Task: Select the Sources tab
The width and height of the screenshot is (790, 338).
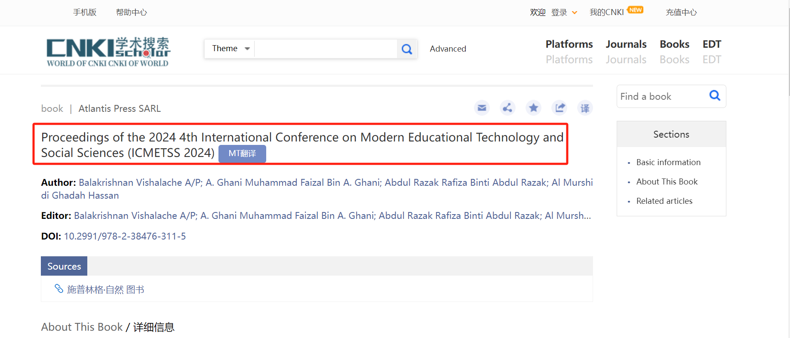Action: pyautogui.click(x=64, y=266)
